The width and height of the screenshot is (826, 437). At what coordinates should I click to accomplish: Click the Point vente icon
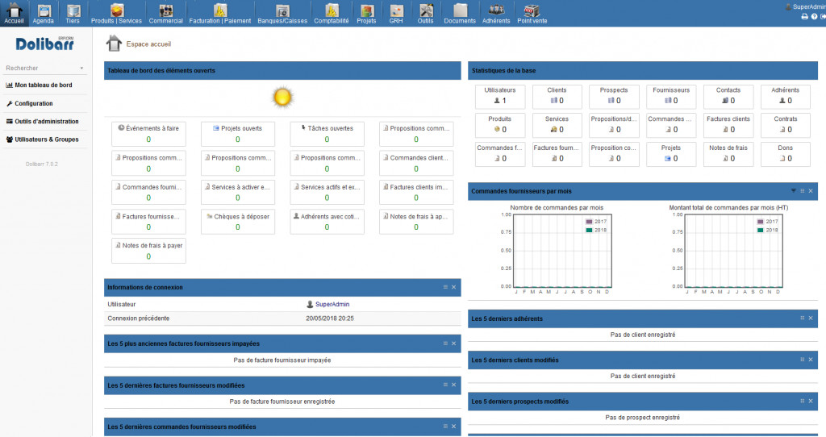532,10
